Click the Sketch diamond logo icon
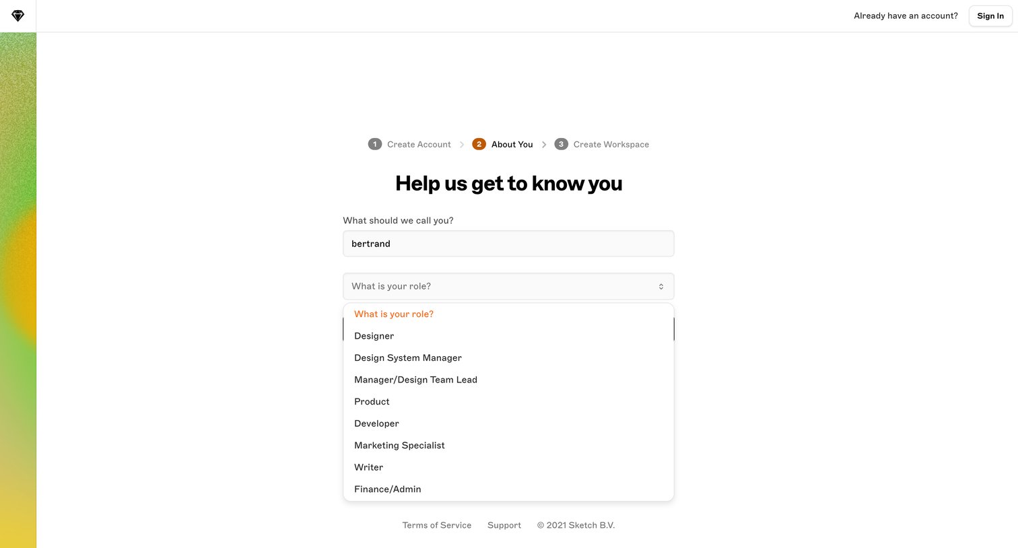This screenshot has width=1018, height=548. coord(18,15)
